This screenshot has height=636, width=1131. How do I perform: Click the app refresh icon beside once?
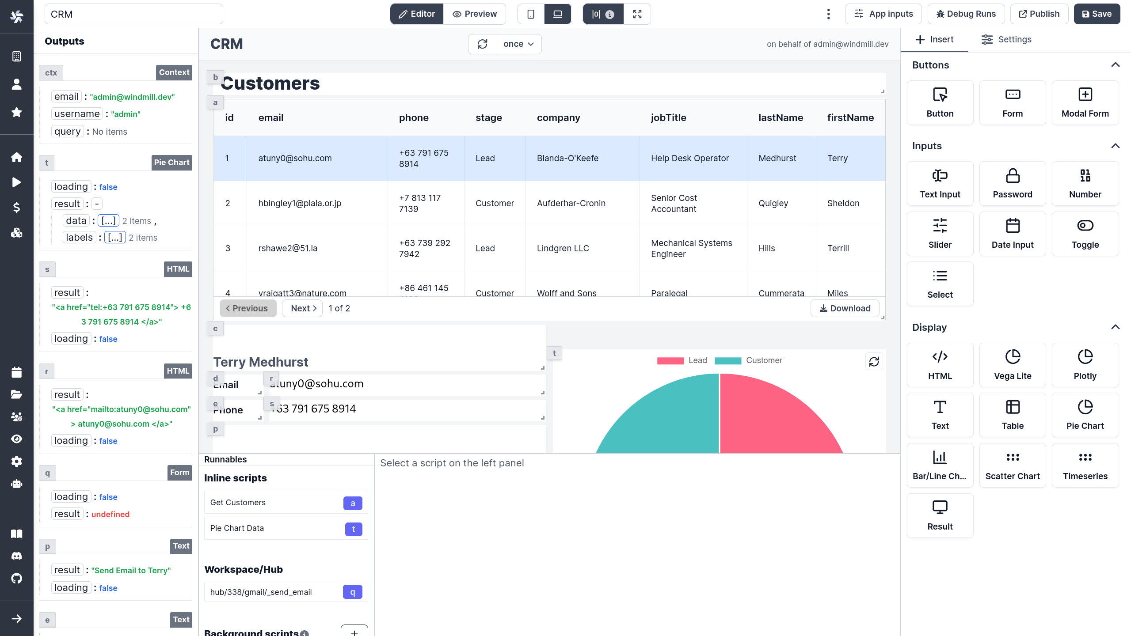click(x=482, y=44)
